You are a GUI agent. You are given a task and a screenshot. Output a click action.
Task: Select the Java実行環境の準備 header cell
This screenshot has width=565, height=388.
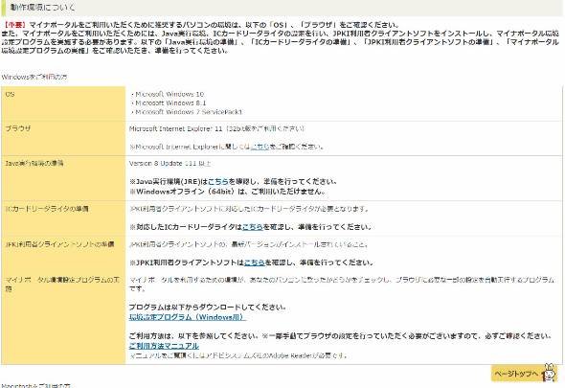coord(63,178)
